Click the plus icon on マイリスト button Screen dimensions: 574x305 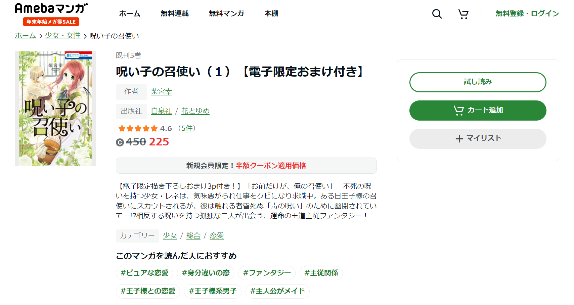point(459,138)
